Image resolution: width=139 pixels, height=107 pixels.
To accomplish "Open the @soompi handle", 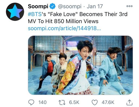I will coord(69,7).
